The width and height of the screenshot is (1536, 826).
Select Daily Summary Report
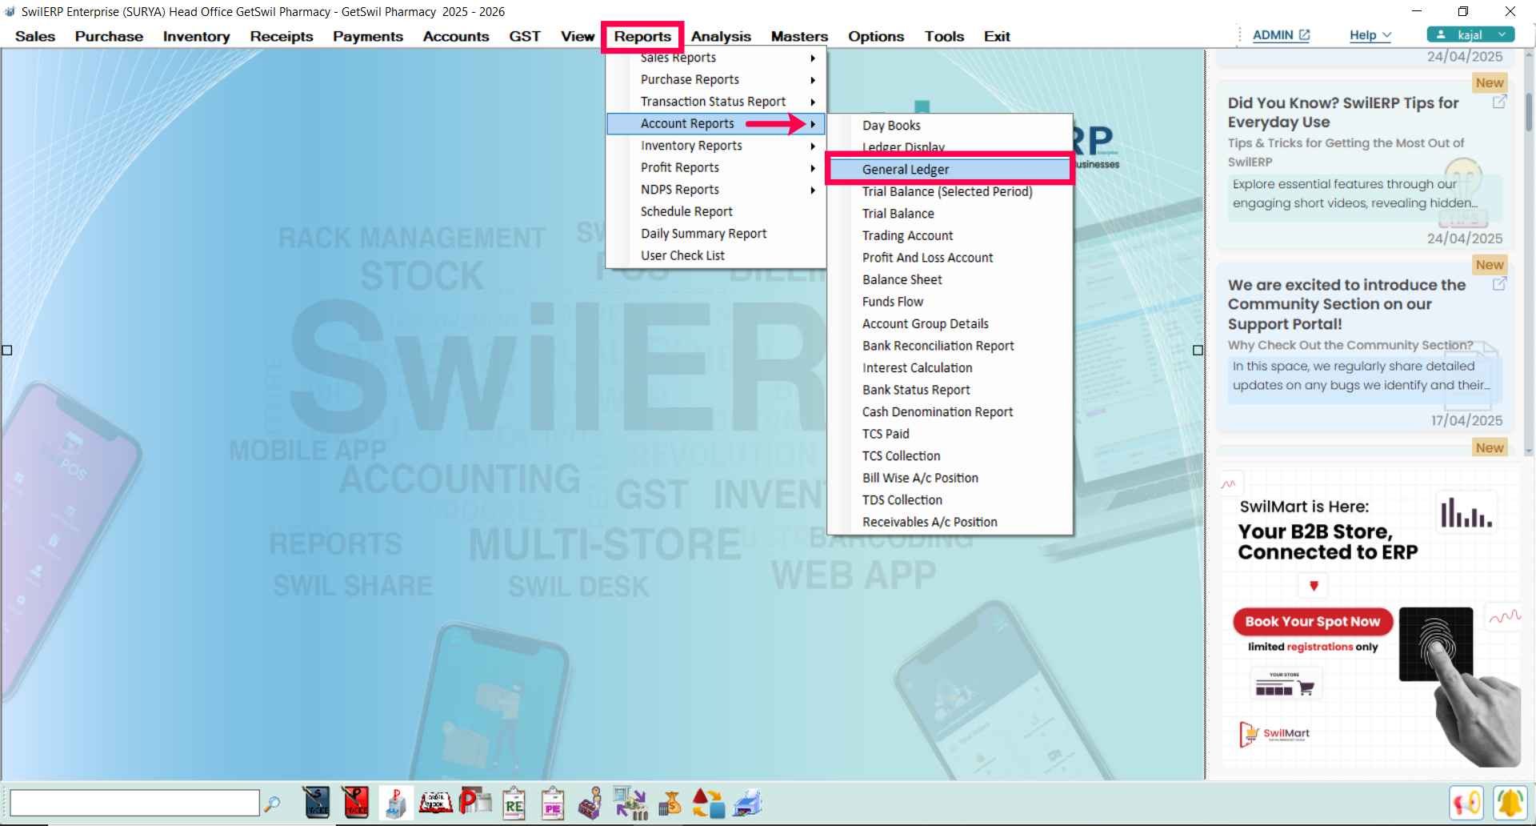(703, 234)
